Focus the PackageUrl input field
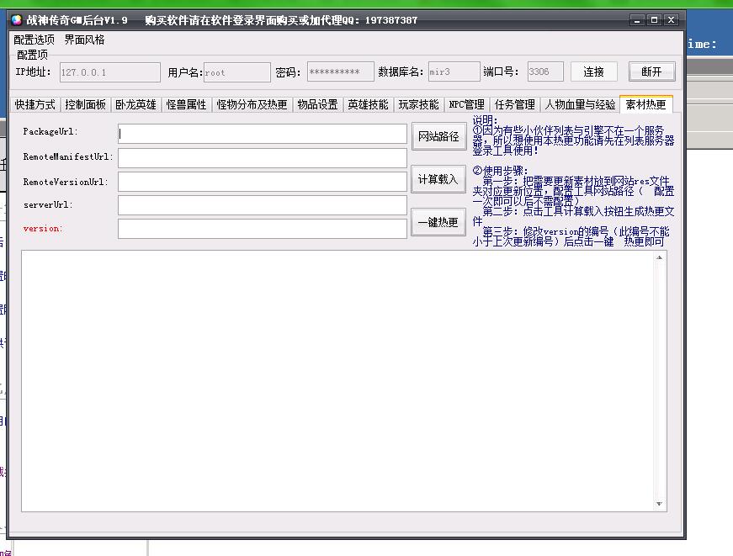The image size is (733, 556). pyautogui.click(x=263, y=134)
